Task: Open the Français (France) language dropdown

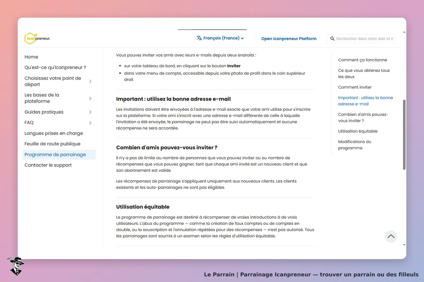Action: point(220,38)
